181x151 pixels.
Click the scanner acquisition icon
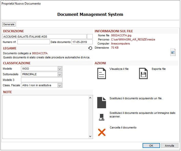102,117
